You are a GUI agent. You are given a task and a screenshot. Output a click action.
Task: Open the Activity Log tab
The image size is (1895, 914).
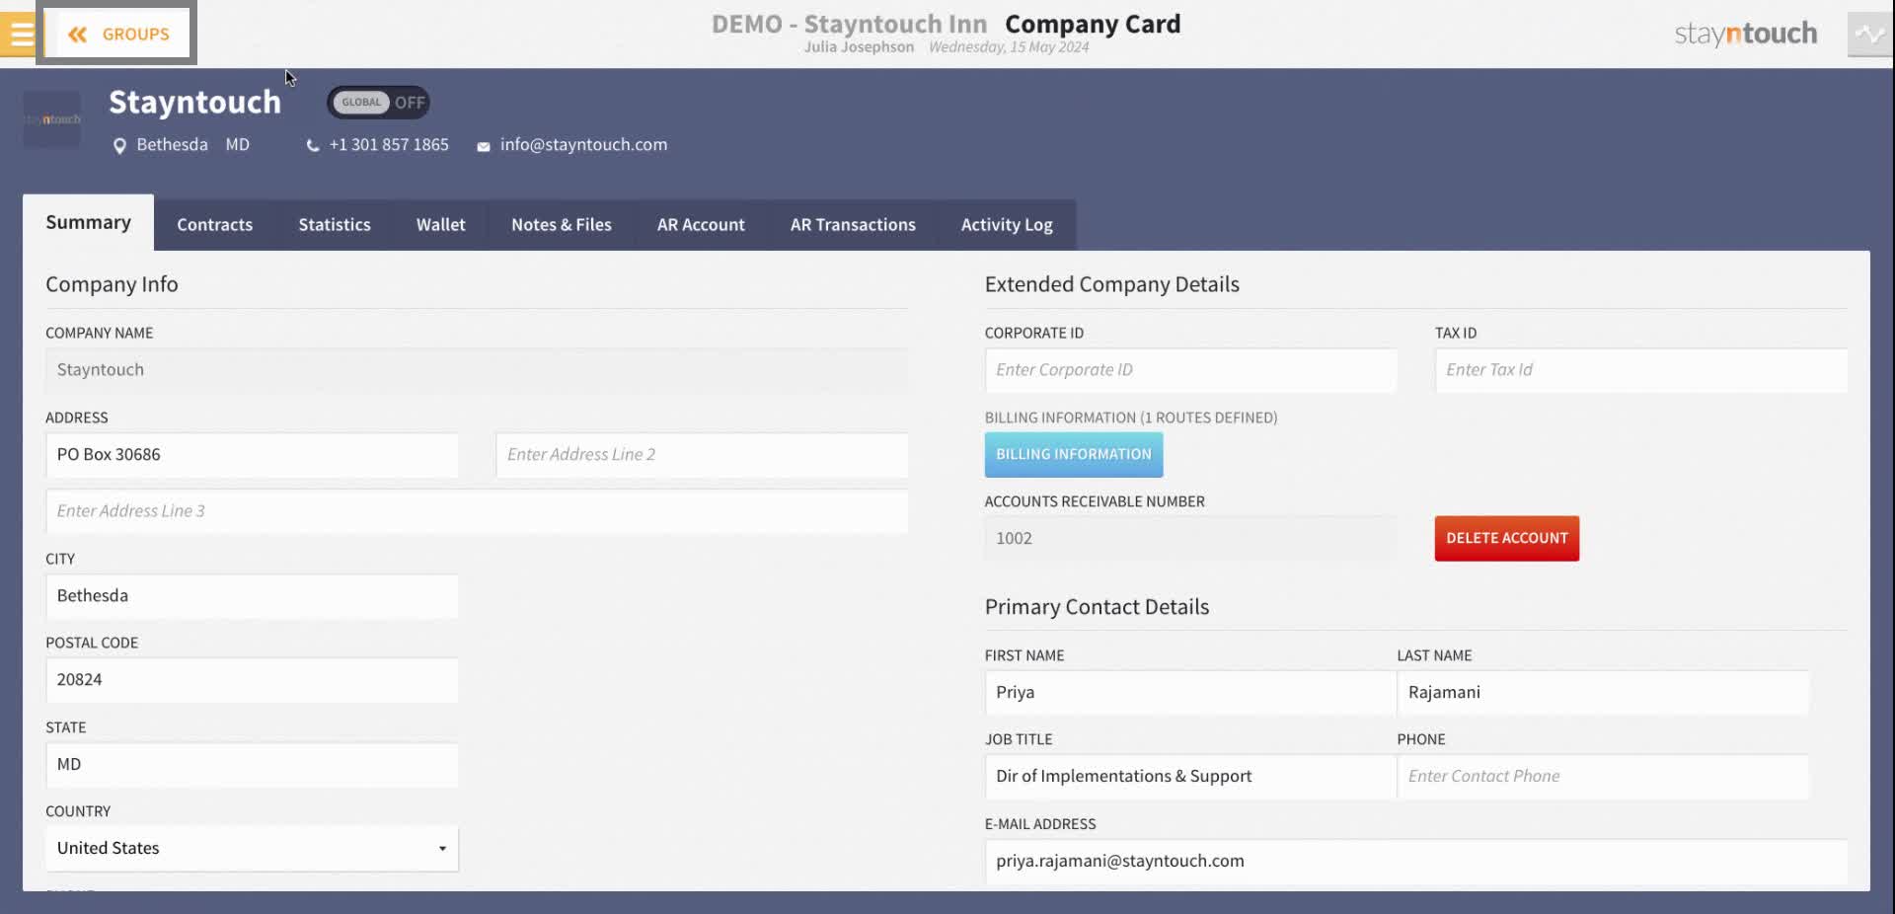tap(1007, 225)
